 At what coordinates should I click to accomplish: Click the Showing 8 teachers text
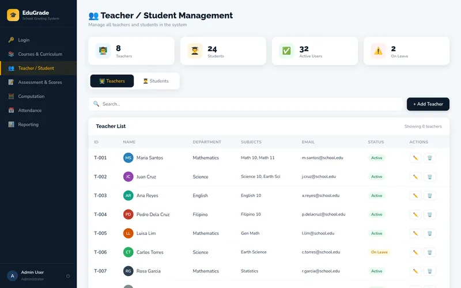click(x=423, y=126)
